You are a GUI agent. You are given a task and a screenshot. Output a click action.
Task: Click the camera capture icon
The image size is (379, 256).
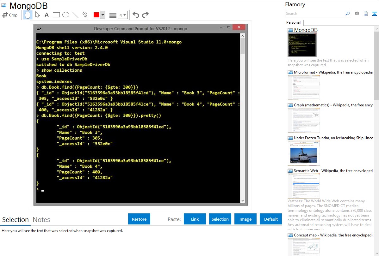(357, 14)
